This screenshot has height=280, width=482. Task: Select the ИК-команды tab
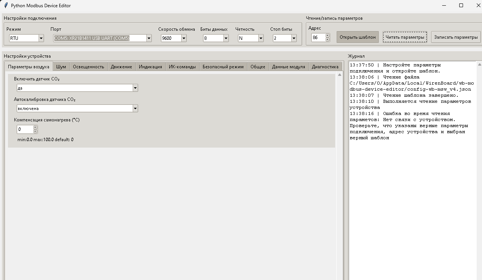182,67
